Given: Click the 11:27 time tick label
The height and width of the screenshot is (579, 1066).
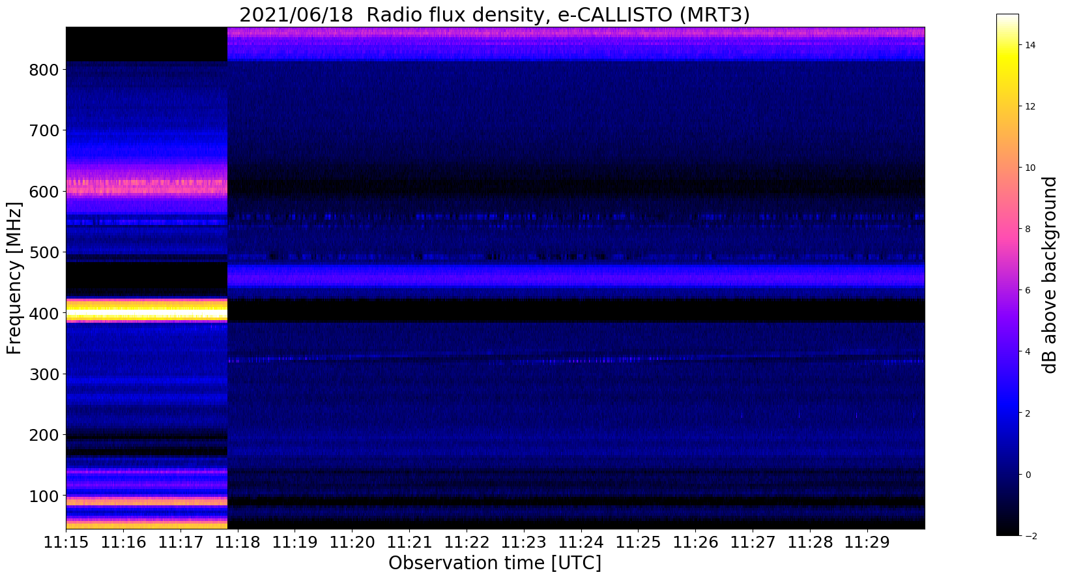Looking at the screenshot, I should pos(753,542).
